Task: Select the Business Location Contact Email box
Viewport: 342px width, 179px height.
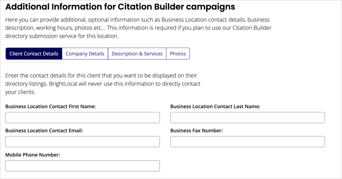Action: (83, 142)
